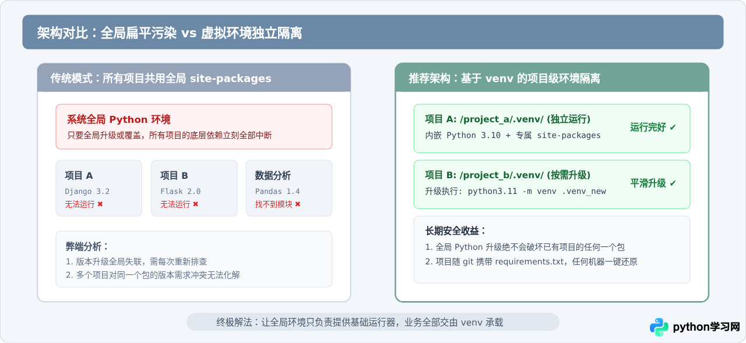Click the header 推荐架构:基于 venv 的项目级环境隔离
The image size is (746, 343).
[x=504, y=78]
